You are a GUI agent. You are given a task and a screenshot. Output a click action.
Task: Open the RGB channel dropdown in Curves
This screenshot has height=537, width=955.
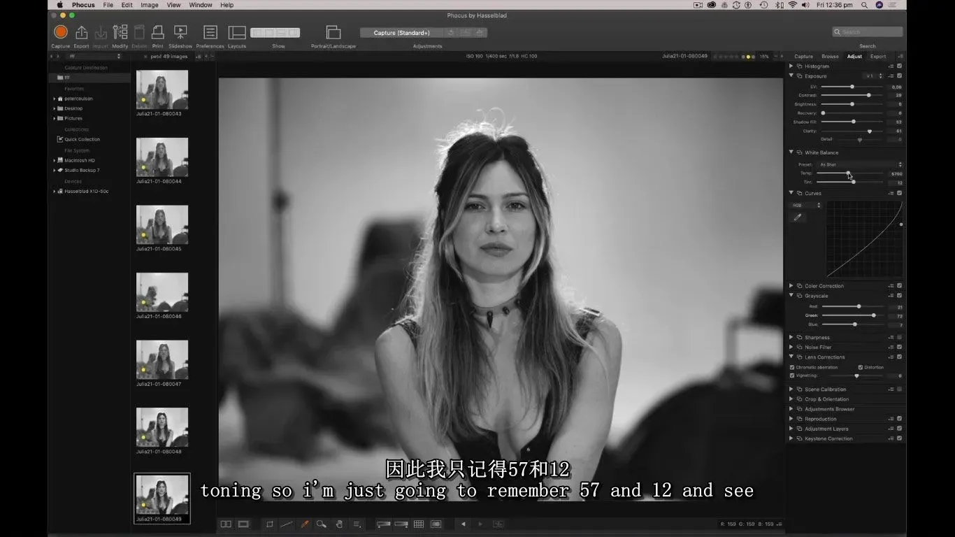(x=806, y=205)
